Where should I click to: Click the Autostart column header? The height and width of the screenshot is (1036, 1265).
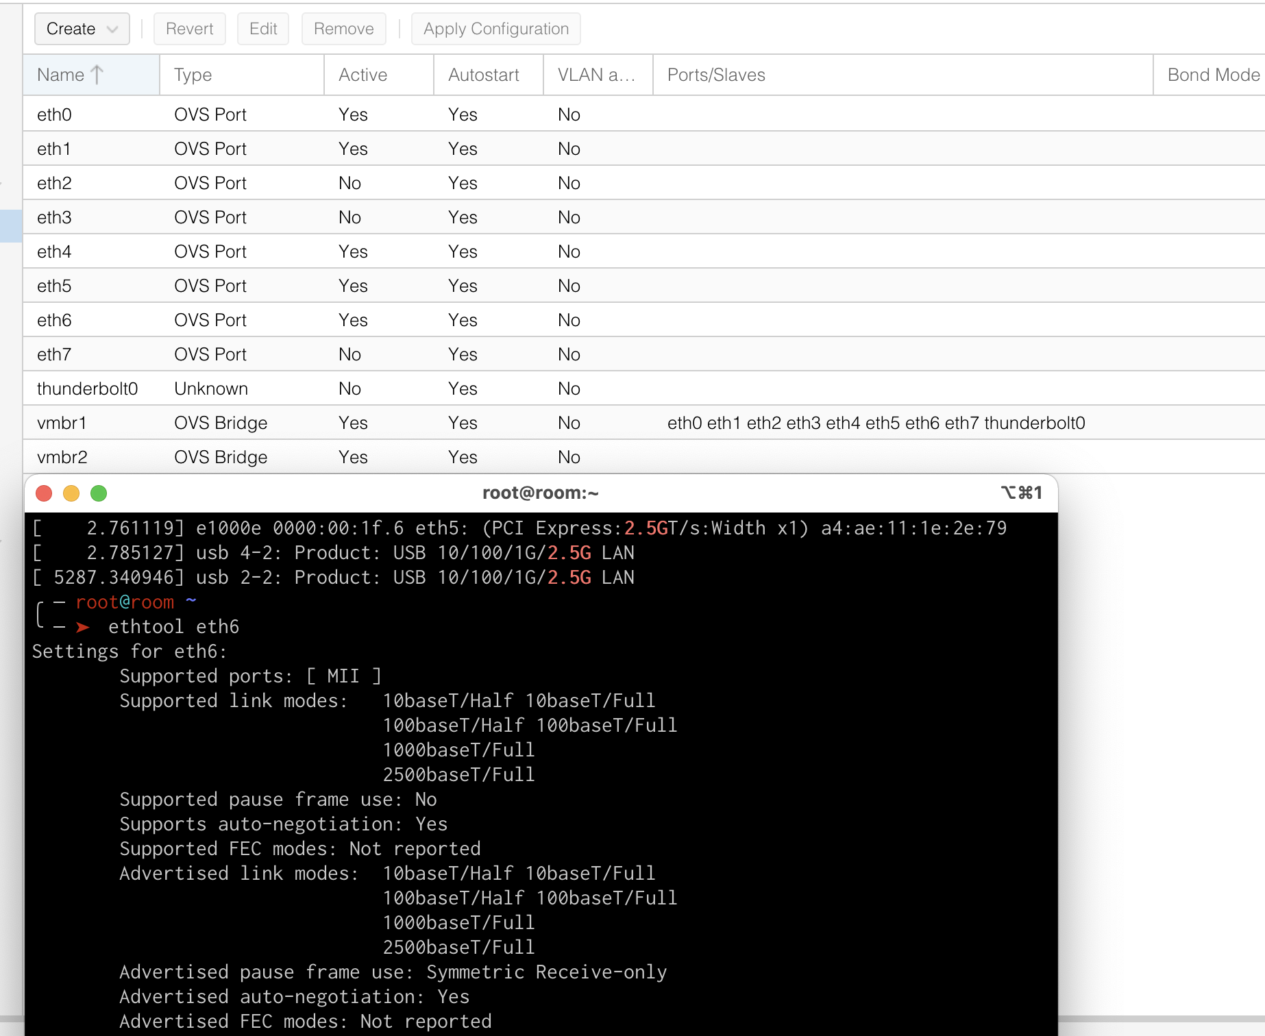(x=487, y=75)
